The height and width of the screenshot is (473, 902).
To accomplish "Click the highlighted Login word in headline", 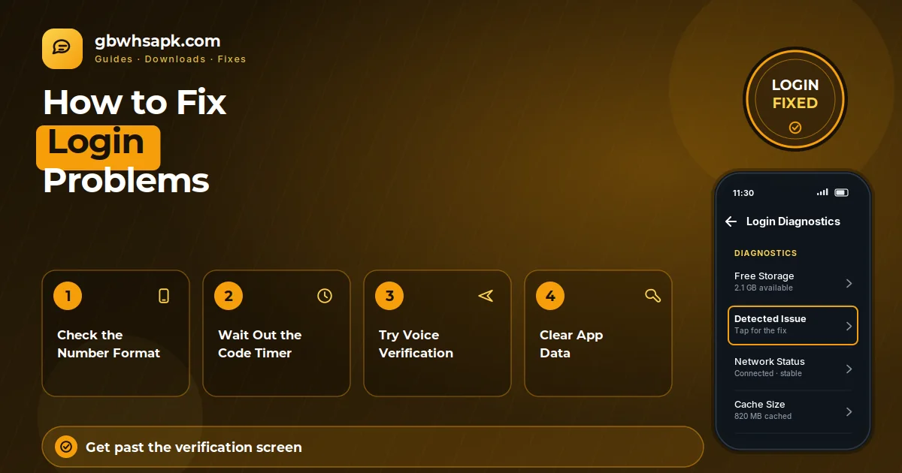I will (98, 143).
